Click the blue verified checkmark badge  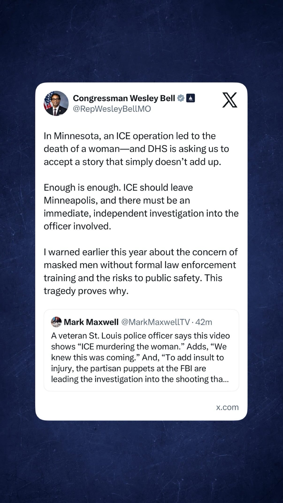tap(181, 98)
